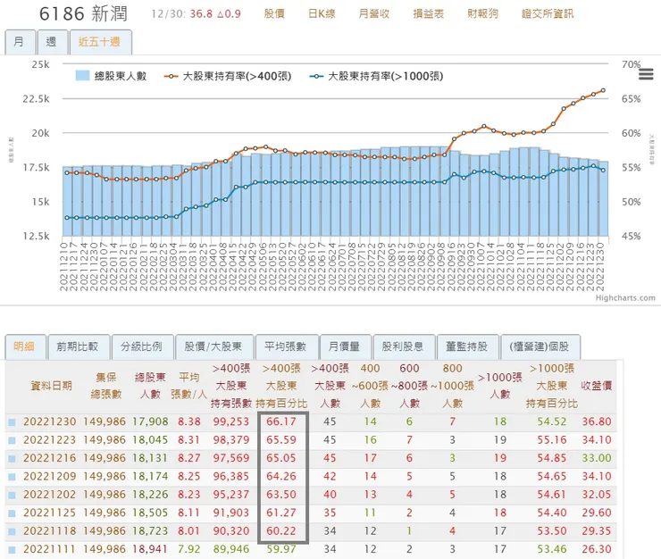The height and width of the screenshot is (559, 661).
Task: Click blue square icon beside row 20221202
Action: [13, 495]
